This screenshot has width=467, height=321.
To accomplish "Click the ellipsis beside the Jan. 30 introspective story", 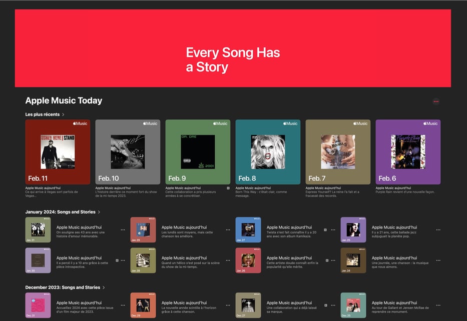I will tap(123, 260).
